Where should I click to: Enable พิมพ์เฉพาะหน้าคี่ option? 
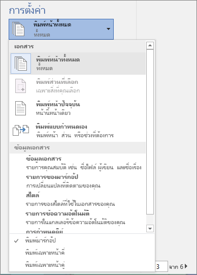[x=82, y=253]
